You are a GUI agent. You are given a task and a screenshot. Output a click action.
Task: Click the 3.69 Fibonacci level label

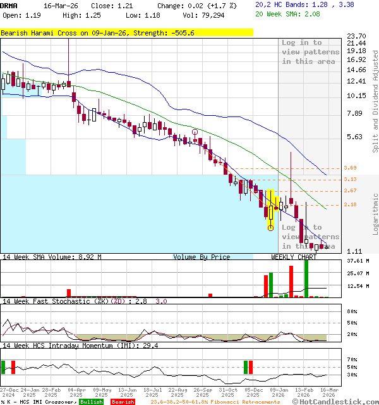click(x=351, y=168)
